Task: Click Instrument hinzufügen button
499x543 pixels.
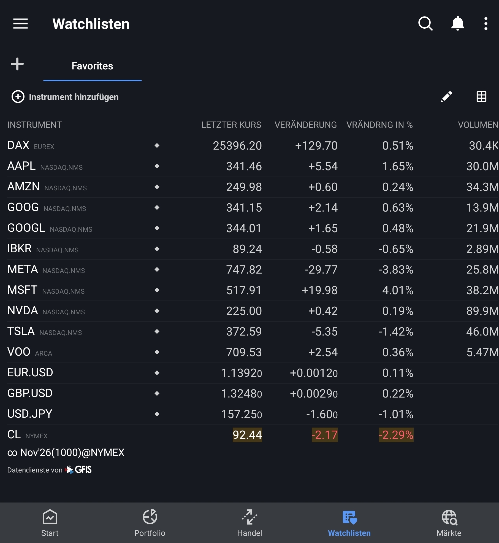Action: (x=65, y=97)
